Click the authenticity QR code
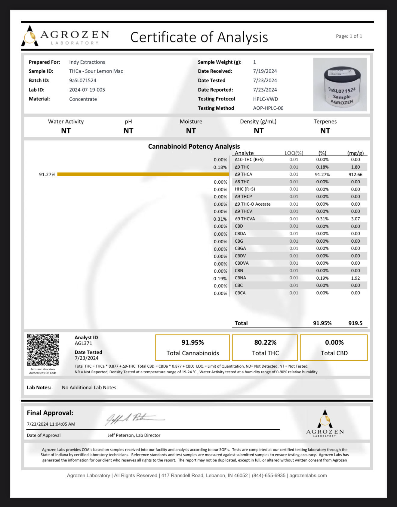The height and width of the screenshot is (507, 397). [43, 350]
